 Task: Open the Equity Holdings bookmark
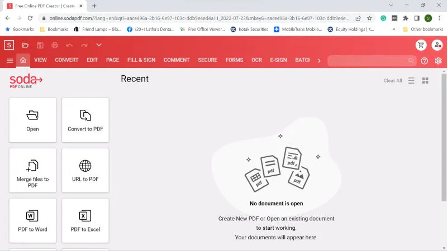point(351,29)
